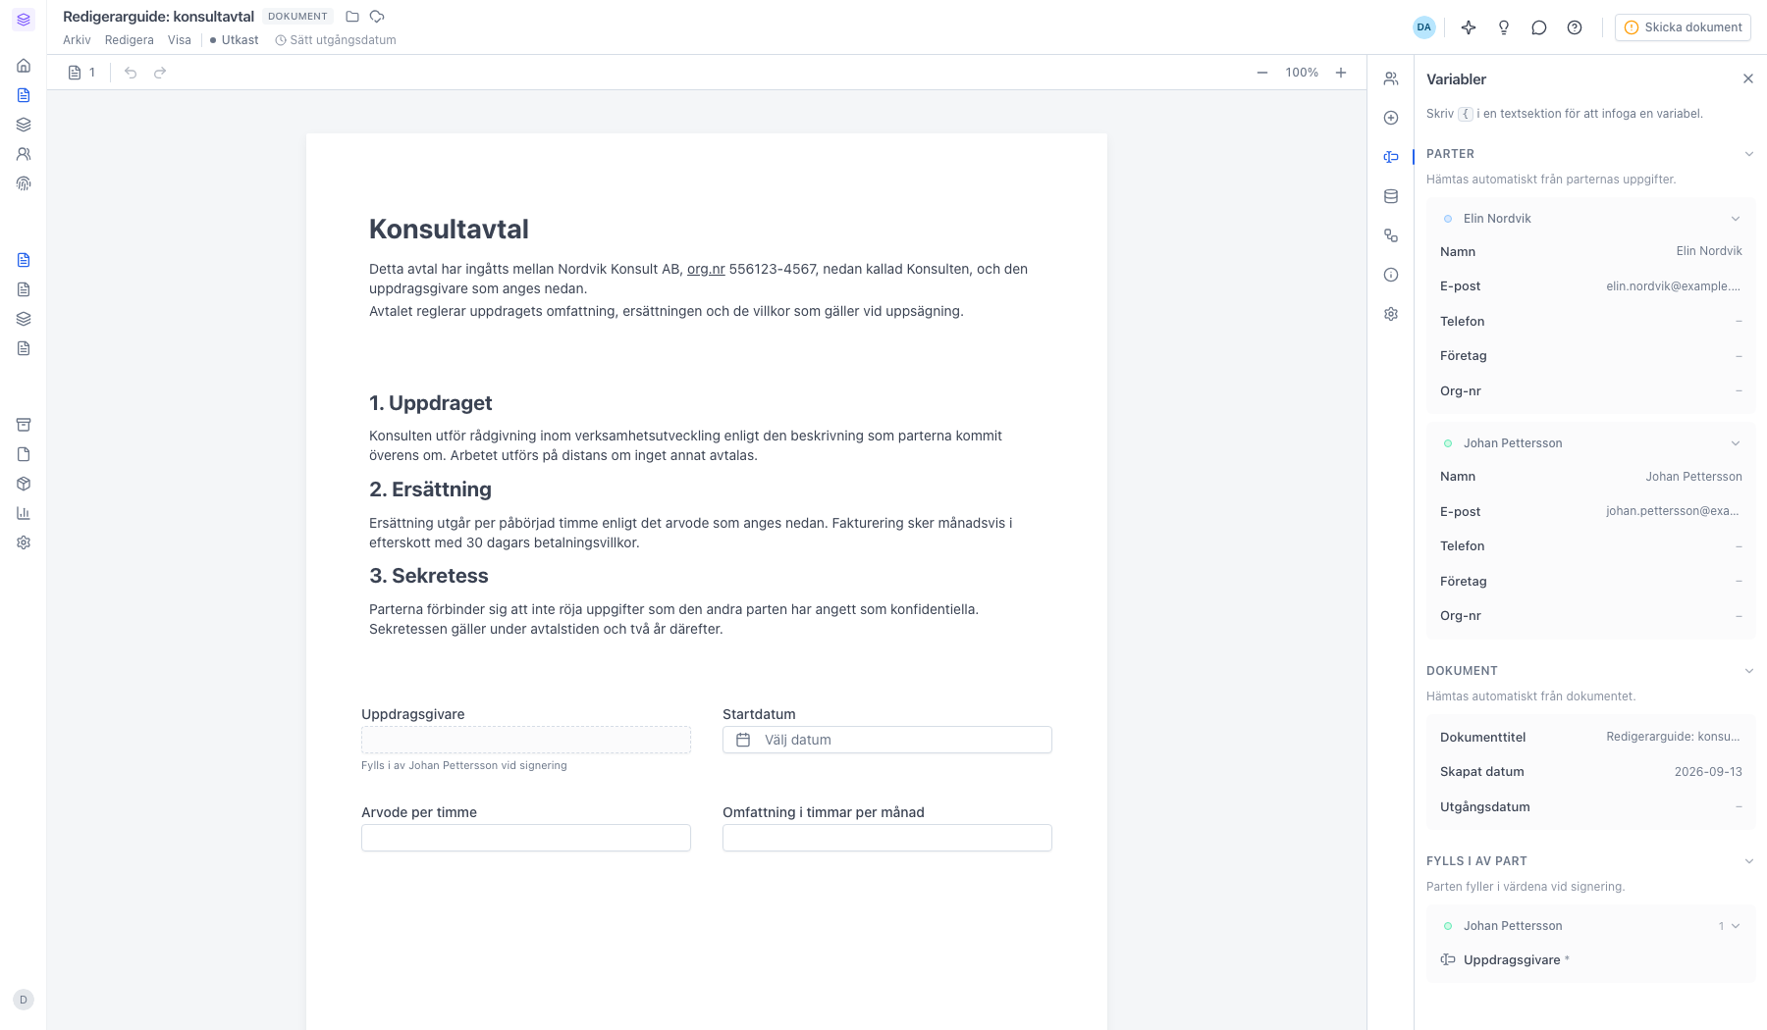The image size is (1767, 1030).
Task: Open the participants icon in right panel strip
Action: pos(1391,78)
